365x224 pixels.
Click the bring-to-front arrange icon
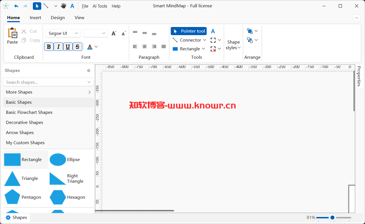250,31
